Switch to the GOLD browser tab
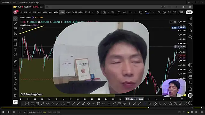Image resolution: width=205 pixels, height=115 pixels. pyautogui.click(x=28, y=7)
